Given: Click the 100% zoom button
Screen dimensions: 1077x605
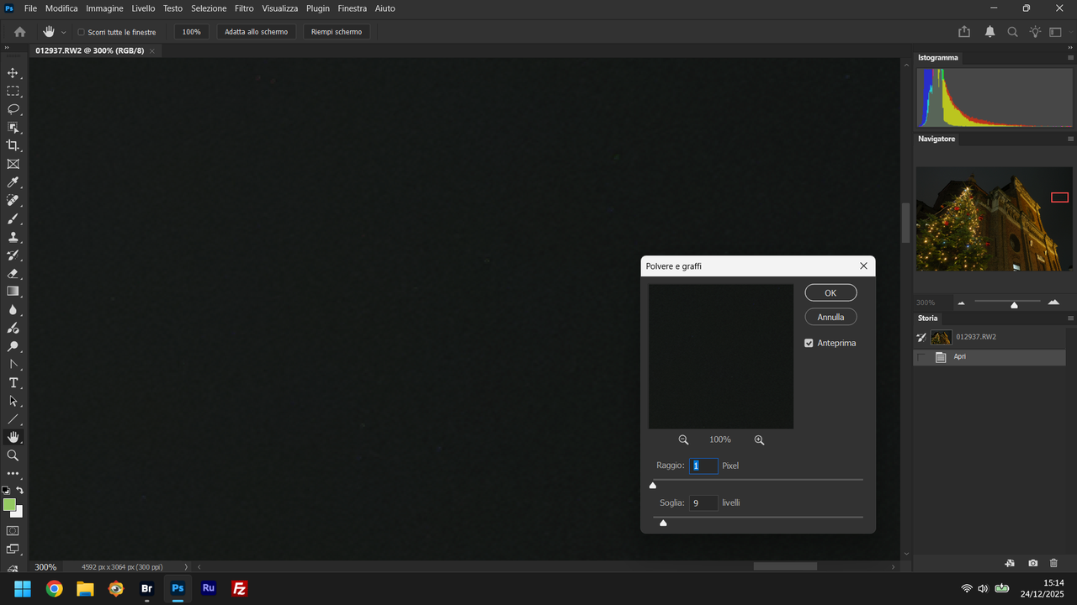Looking at the screenshot, I should click(192, 32).
